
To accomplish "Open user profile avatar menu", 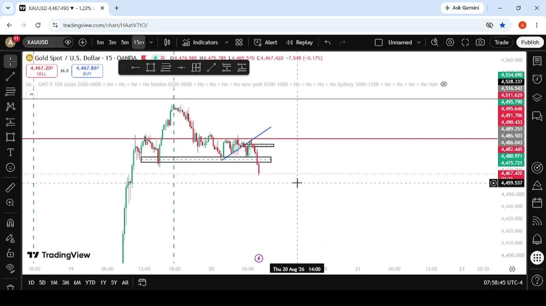I will pyautogui.click(x=11, y=42).
